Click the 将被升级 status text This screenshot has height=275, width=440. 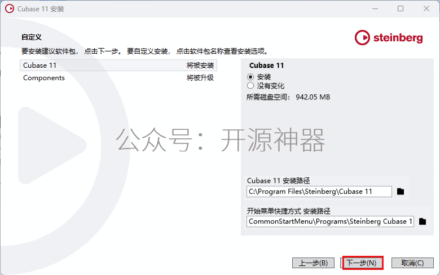200,78
